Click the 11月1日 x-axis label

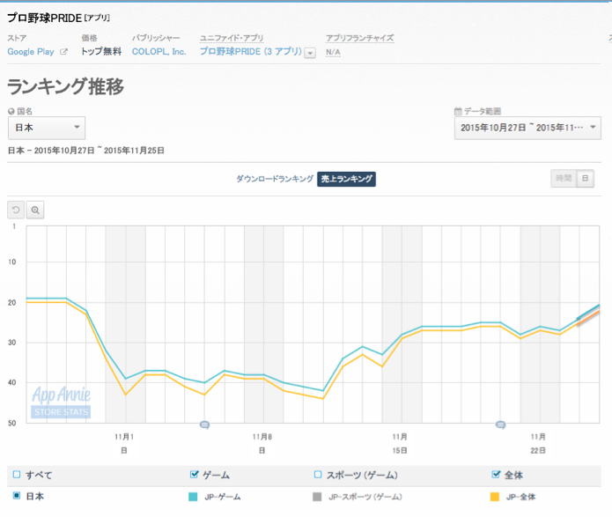(x=124, y=444)
